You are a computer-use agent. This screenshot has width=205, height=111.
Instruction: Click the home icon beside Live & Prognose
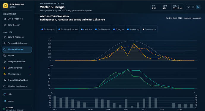[5, 19]
